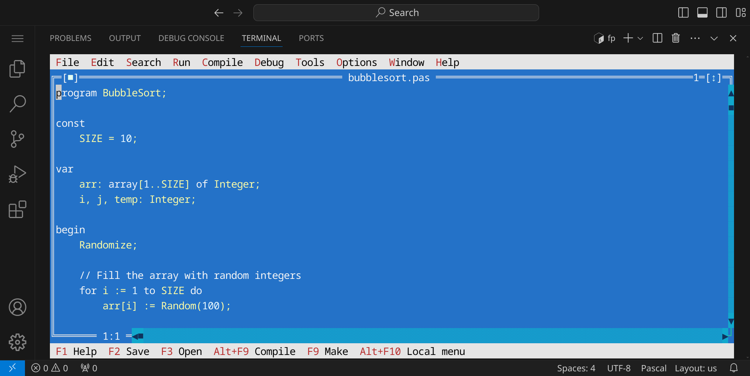The image size is (750, 376).
Task: Open the Manage gear settings icon
Action: pyautogui.click(x=17, y=342)
